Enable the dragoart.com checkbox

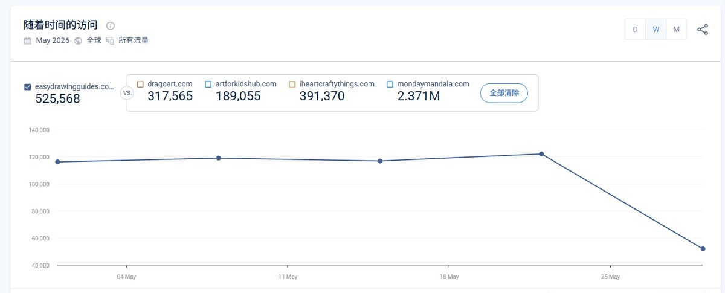click(140, 85)
